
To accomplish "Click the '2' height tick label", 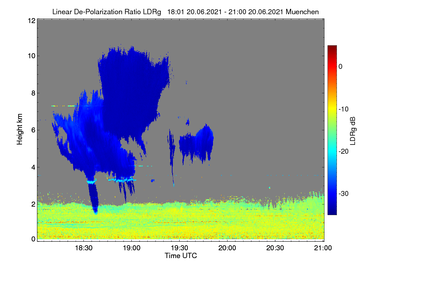I will [33, 204].
